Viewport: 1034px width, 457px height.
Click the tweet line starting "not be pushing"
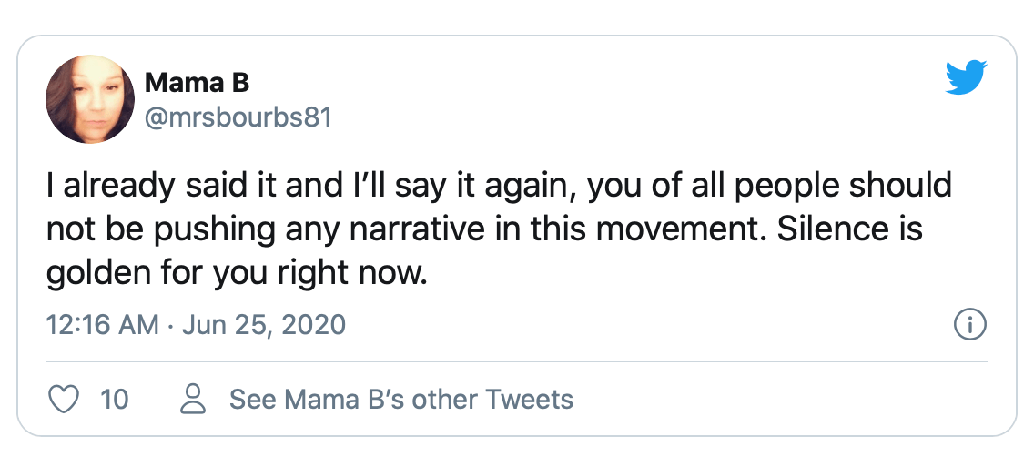(484, 228)
